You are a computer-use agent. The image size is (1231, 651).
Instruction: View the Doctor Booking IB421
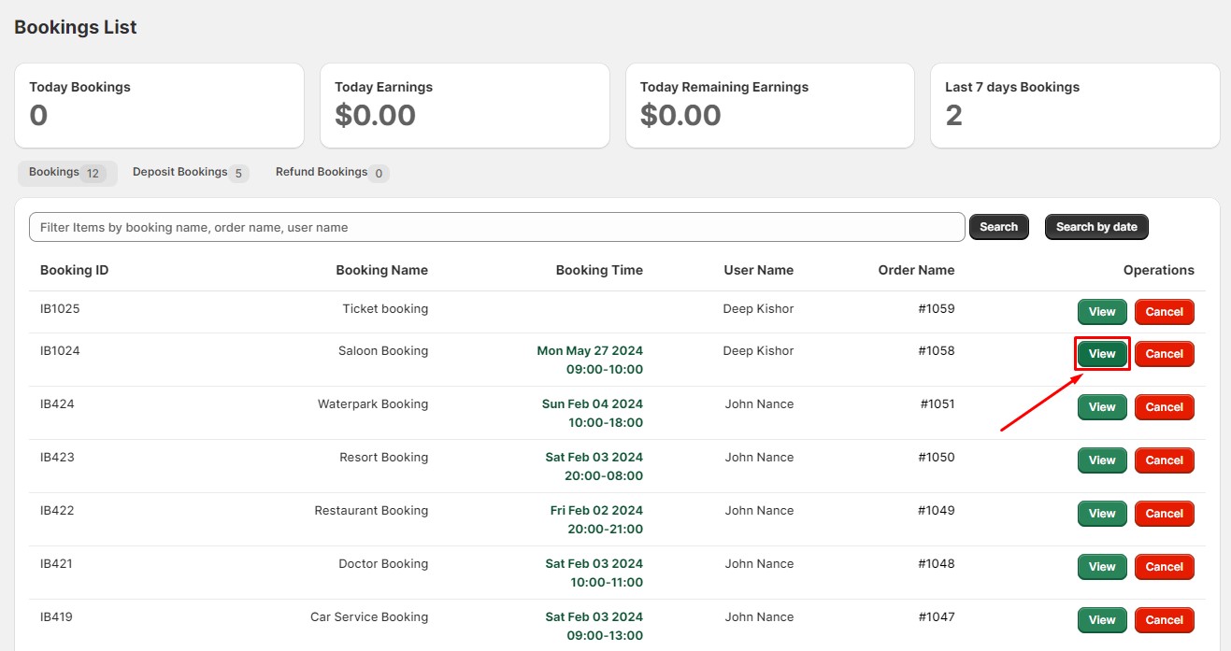1102,567
